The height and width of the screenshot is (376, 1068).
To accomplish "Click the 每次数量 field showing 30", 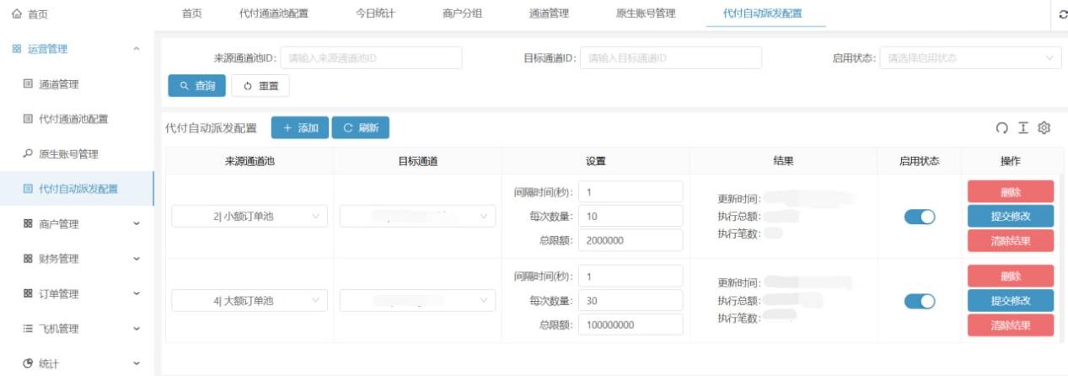I will pyautogui.click(x=631, y=301).
